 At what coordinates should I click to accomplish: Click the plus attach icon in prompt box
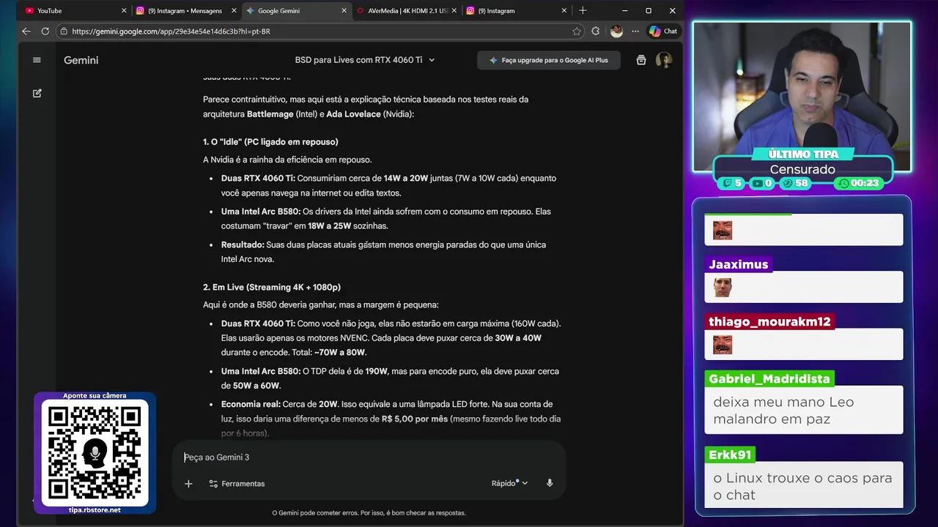(x=188, y=484)
